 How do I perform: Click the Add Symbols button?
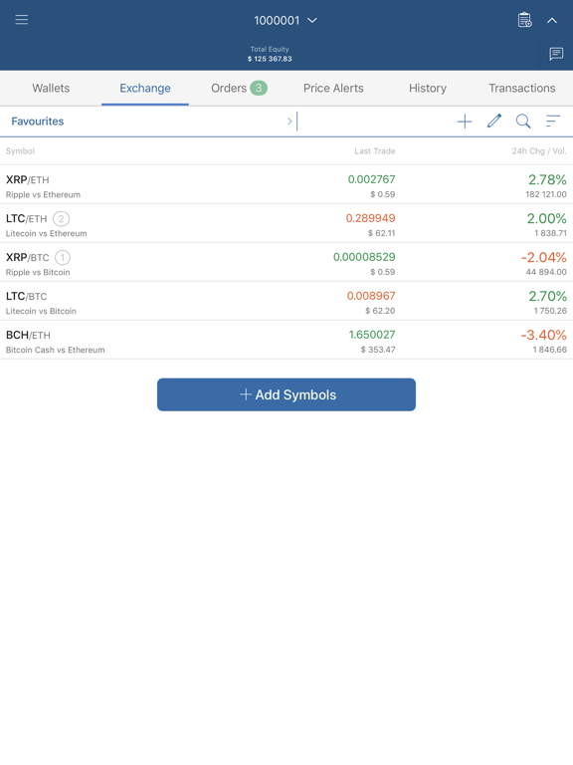pyautogui.click(x=286, y=394)
